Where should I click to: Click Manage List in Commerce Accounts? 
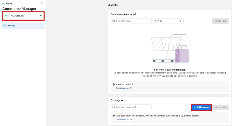(x=221, y=21)
